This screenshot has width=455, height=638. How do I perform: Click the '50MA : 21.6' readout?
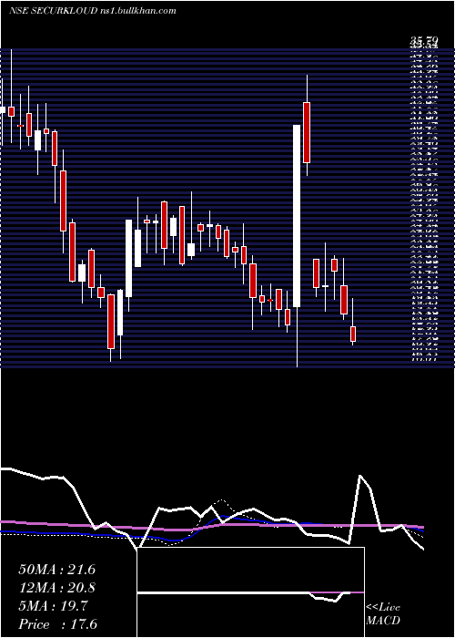(x=57, y=570)
